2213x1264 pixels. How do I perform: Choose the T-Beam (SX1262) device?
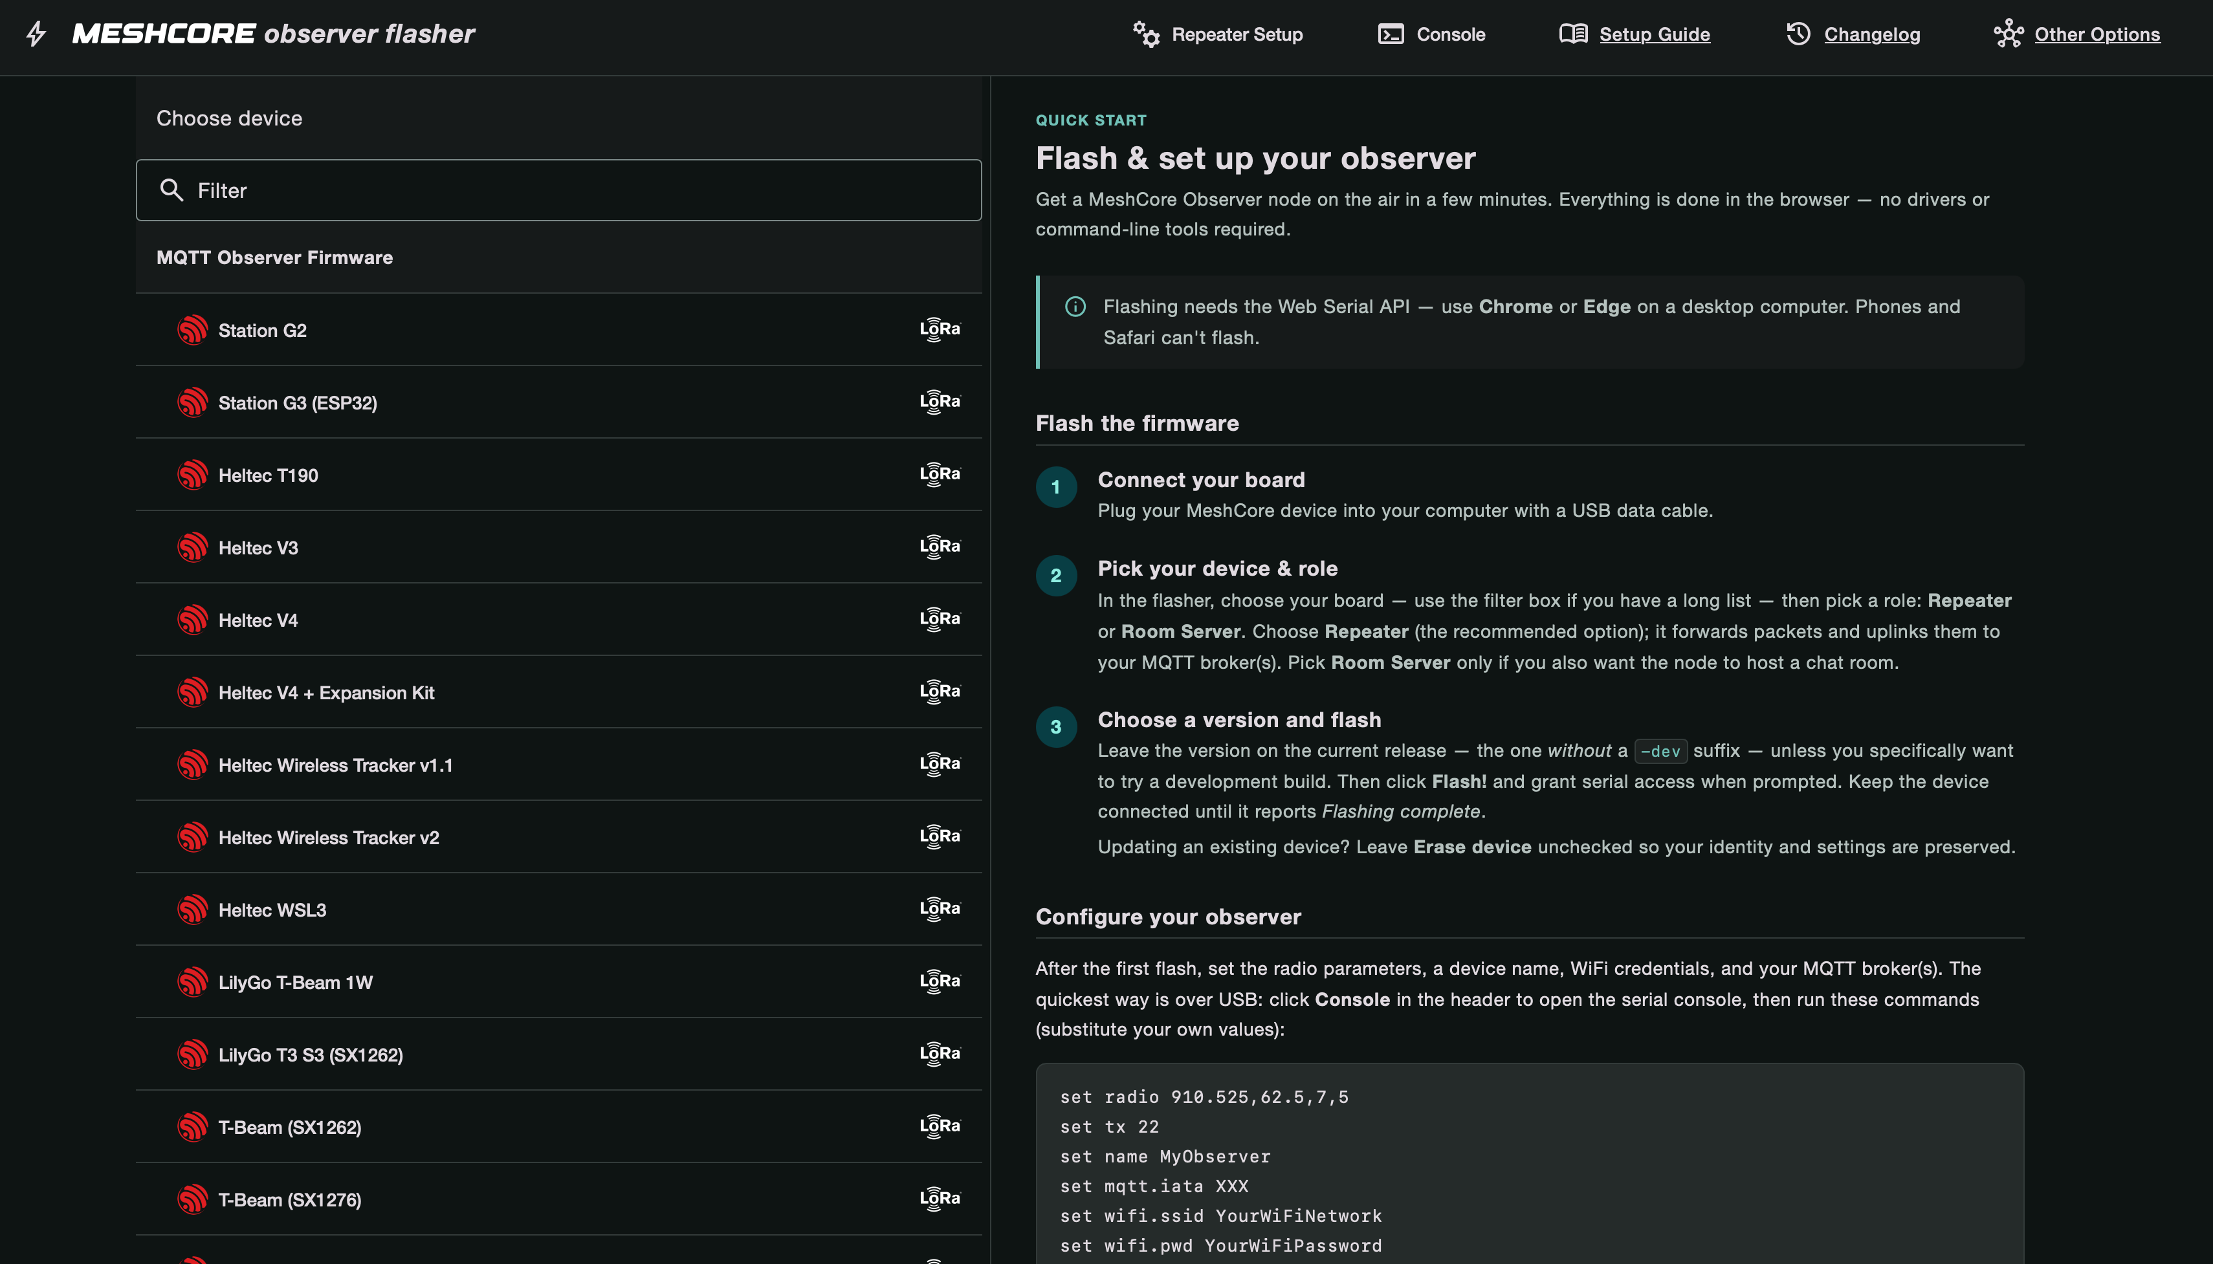tap(559, 1127)
